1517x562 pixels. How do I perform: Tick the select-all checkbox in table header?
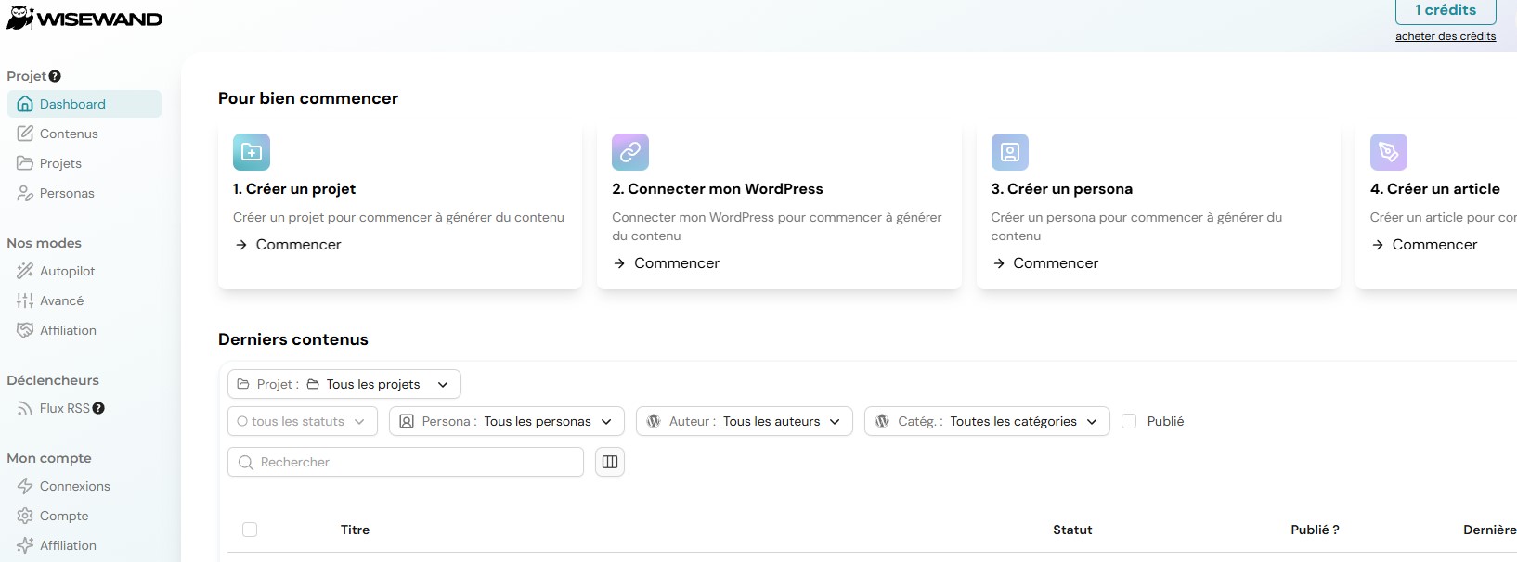point(250,530)
